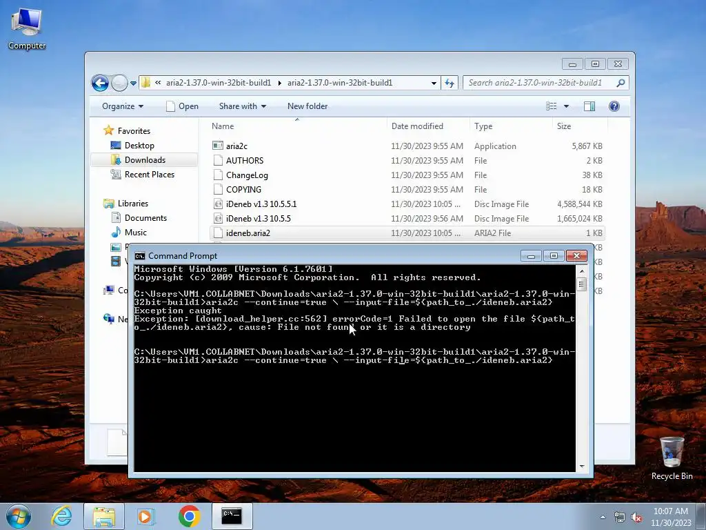Click the Command Prompt scrollbar thumb
The image size is (706, 530).
coord(582,284)
